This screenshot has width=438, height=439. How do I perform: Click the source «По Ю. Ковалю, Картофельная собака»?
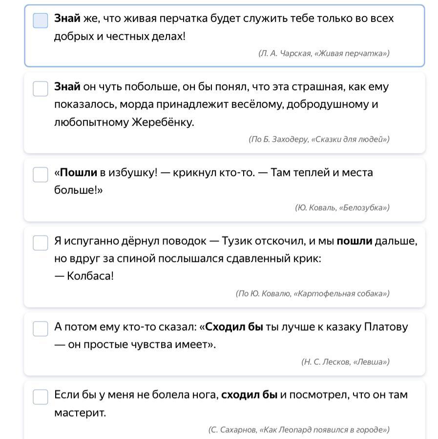[313, 293]
